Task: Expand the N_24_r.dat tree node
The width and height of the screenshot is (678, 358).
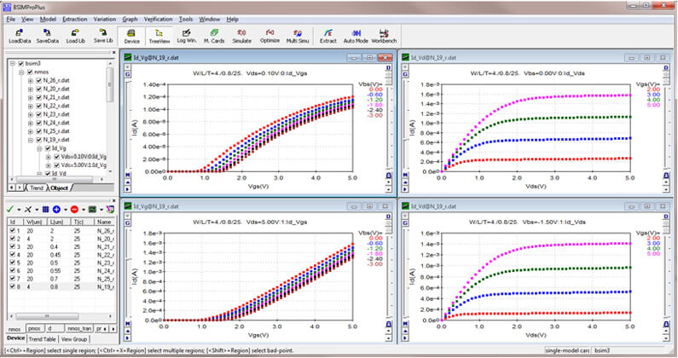Action: pos(30,123)
